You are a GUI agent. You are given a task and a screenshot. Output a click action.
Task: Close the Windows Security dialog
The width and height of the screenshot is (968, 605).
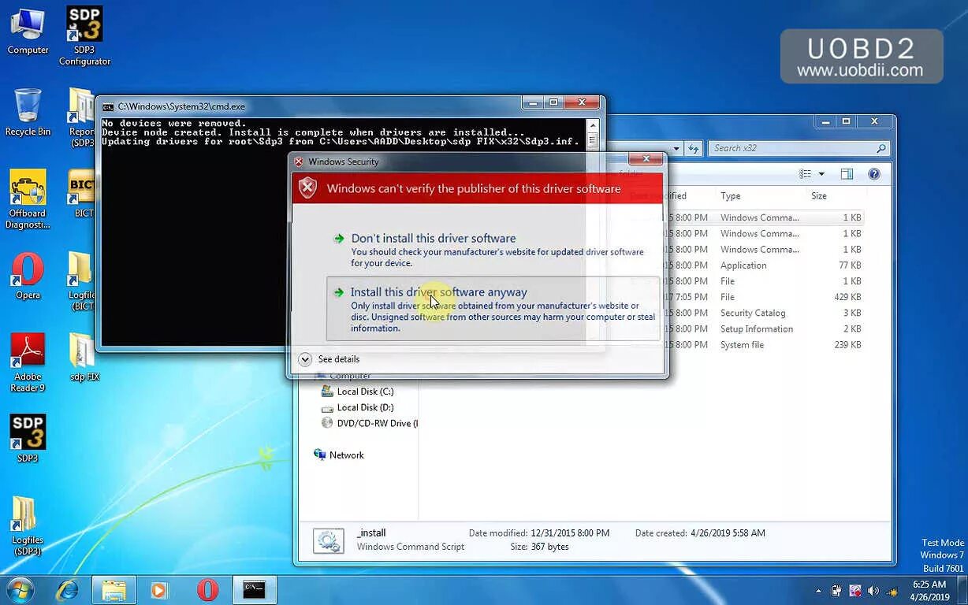(646, 159)
